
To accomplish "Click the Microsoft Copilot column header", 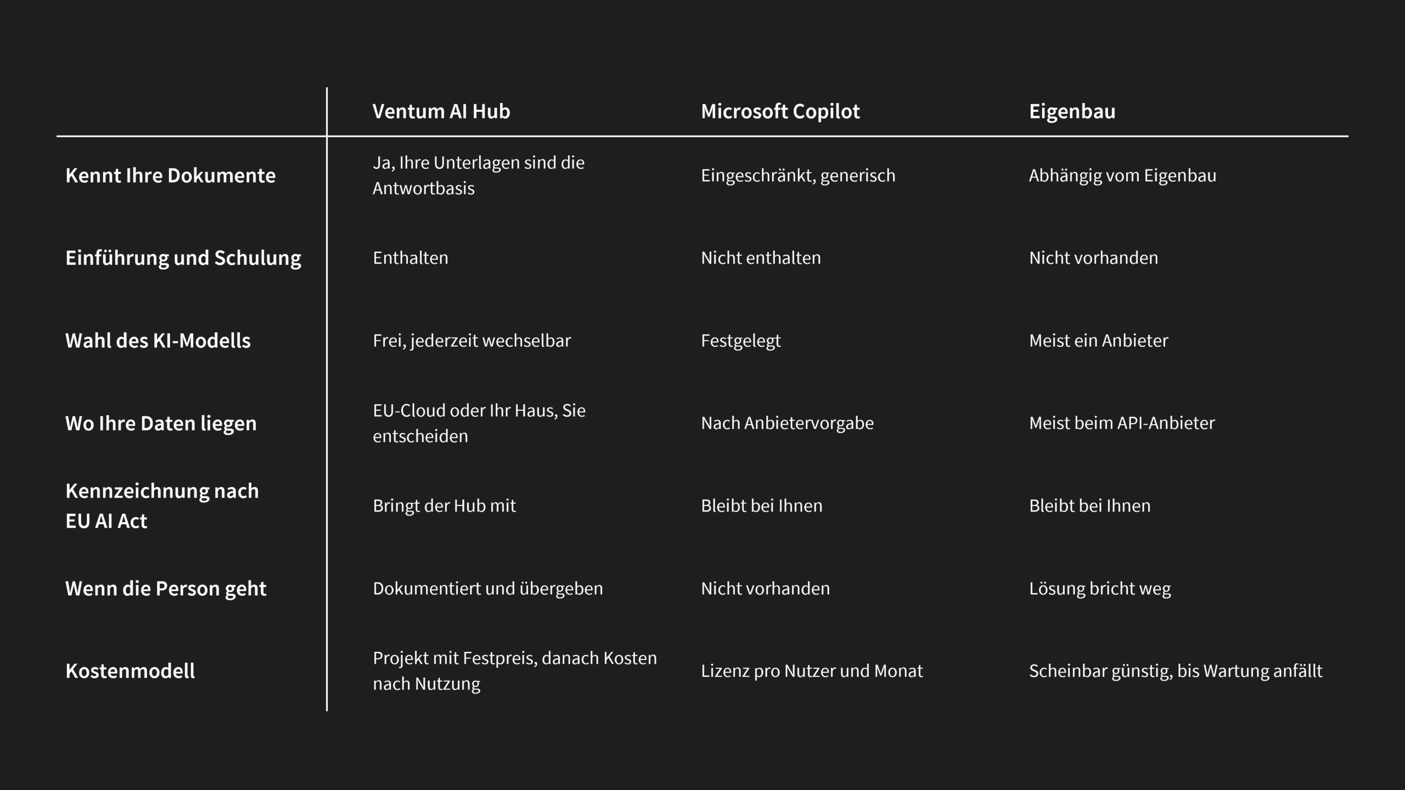I will (x=780, y=111).
